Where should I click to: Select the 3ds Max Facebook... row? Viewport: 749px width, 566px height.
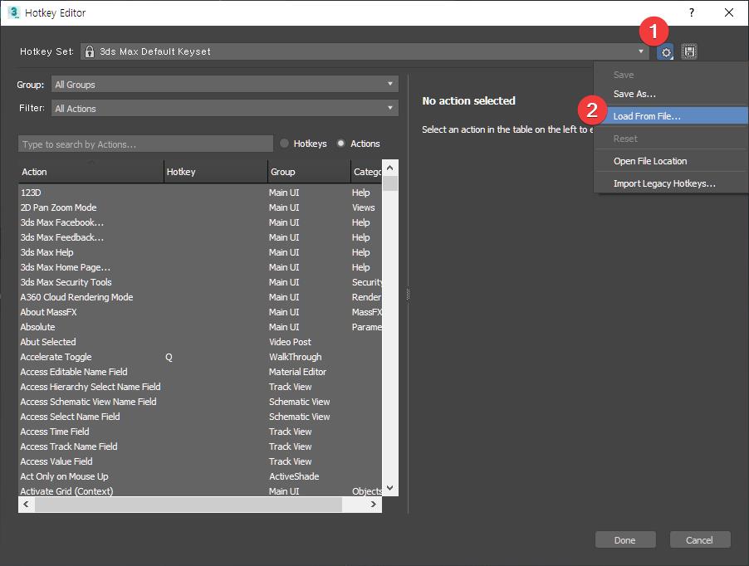(x=199, y=222)
